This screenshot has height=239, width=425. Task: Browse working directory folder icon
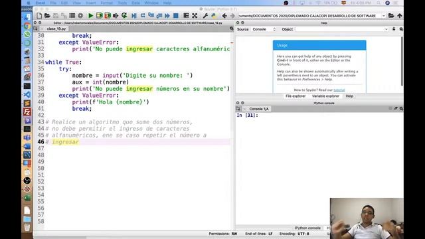[391, 16]
